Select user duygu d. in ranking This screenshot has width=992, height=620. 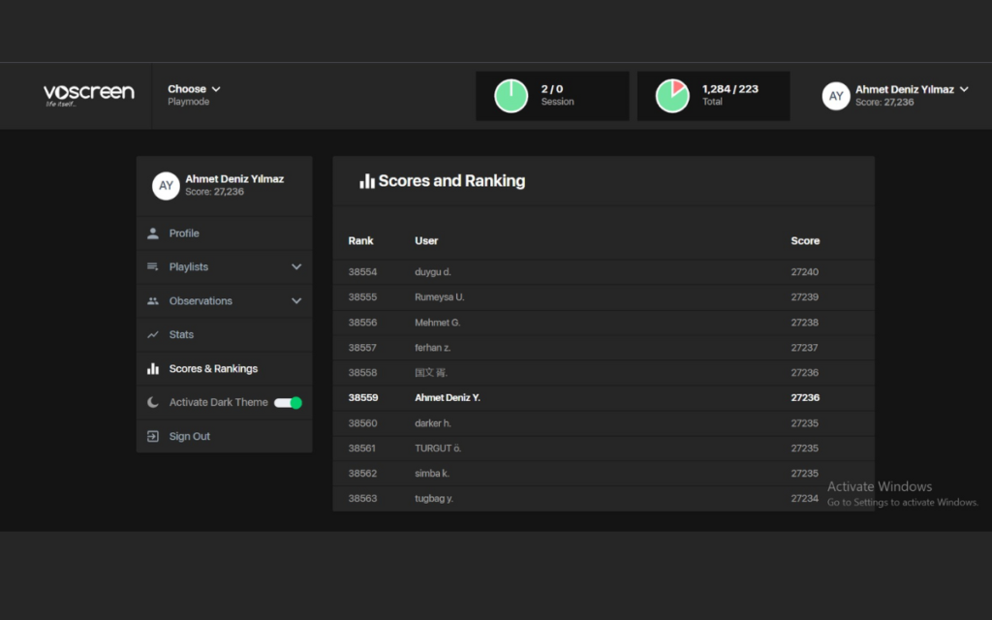pyautogui.click(x=433, y=272)
